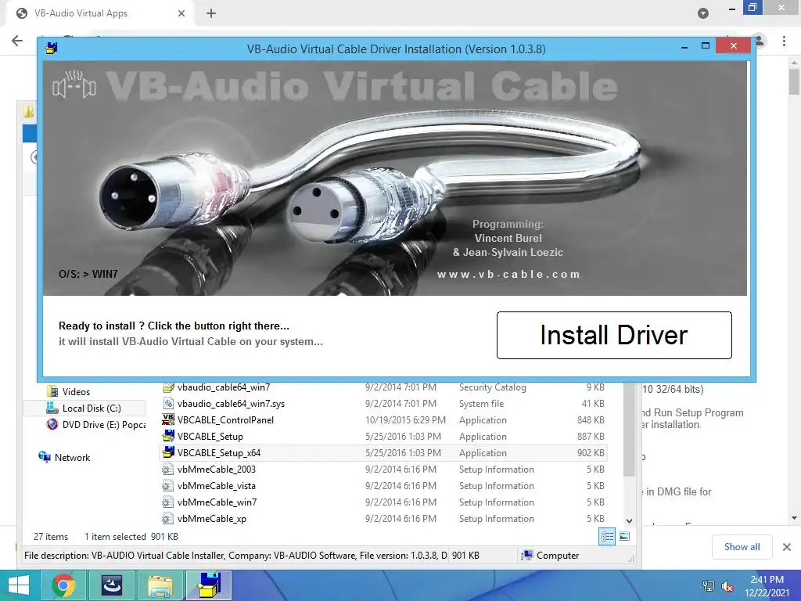Select vbaudio_cable64_win7 security catalog icon

point(168,387)
